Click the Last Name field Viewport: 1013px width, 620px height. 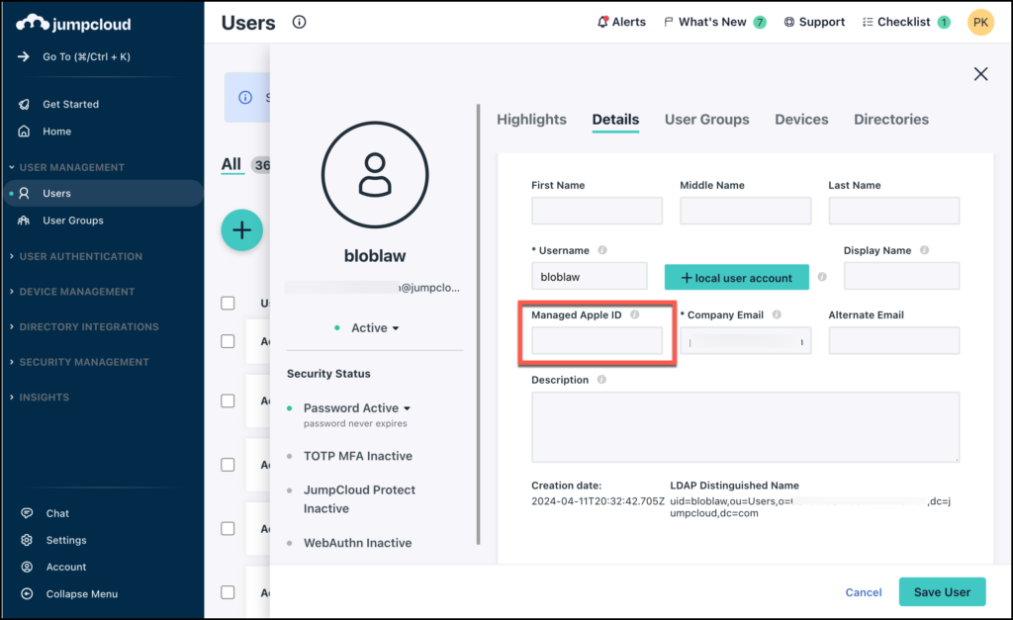tap(894, 212)
